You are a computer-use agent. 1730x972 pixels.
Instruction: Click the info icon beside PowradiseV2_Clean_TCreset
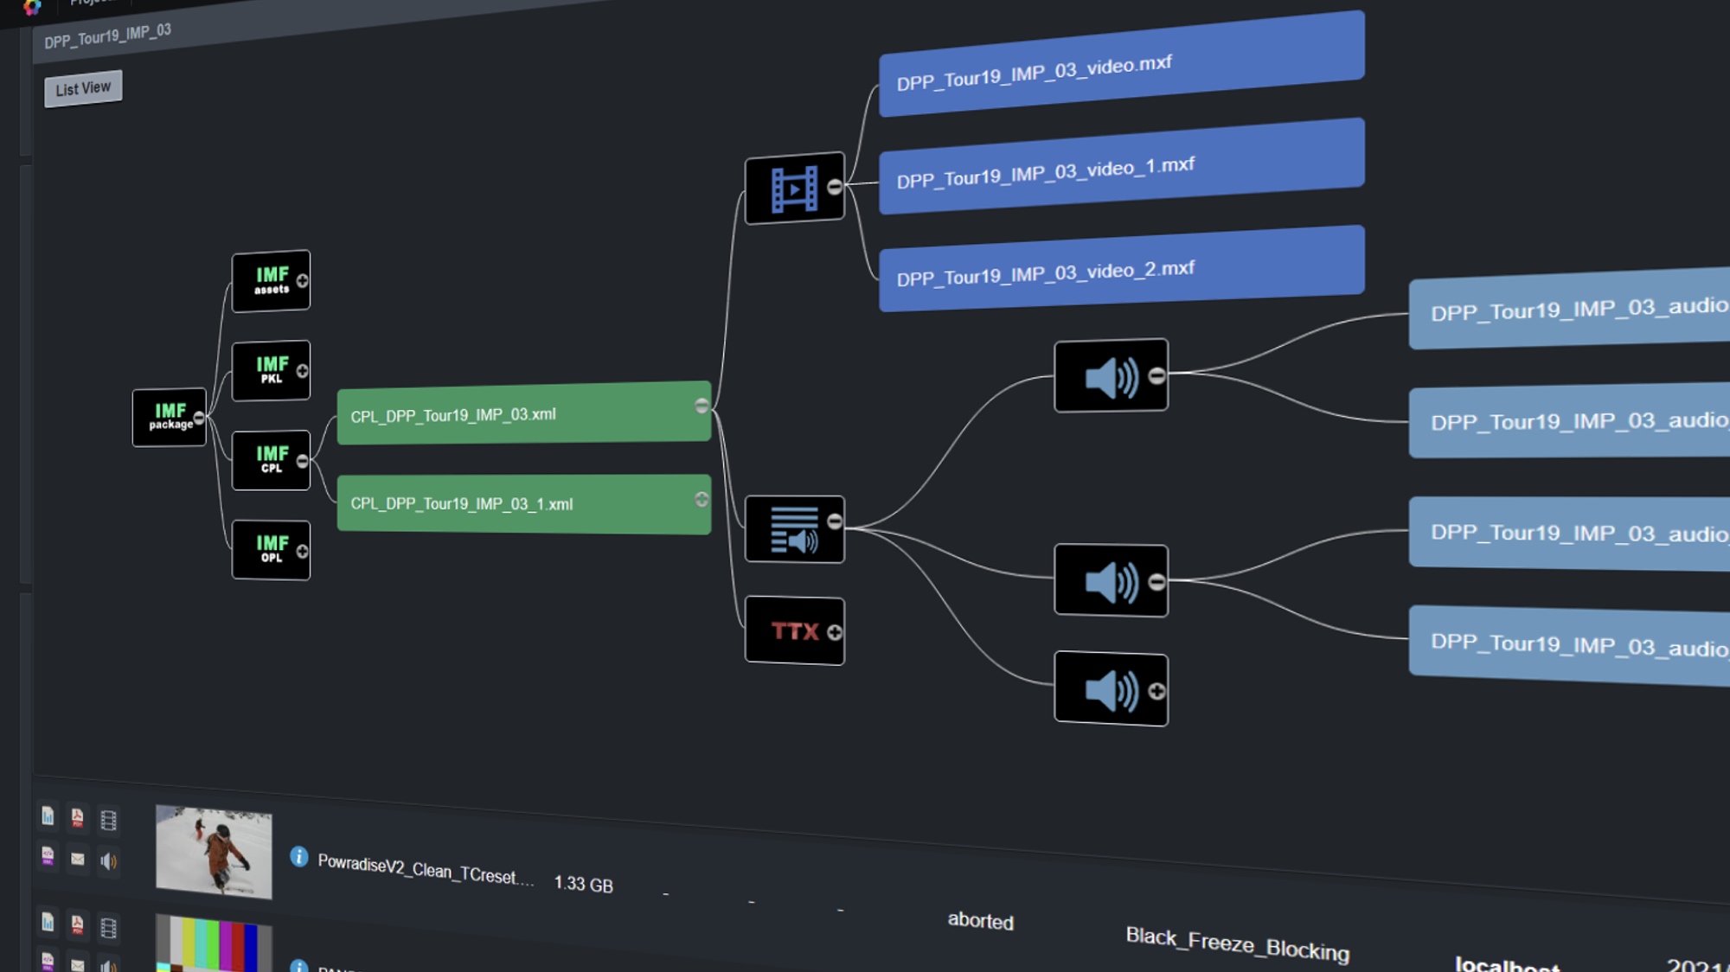[x=299, y=857]
